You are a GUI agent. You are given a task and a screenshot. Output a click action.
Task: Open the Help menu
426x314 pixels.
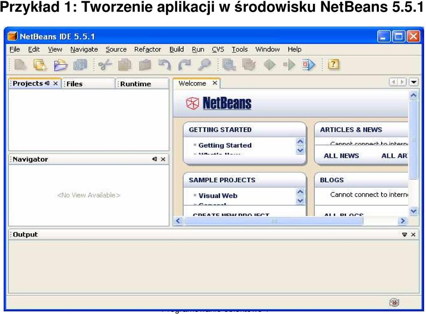click(295, 49)
